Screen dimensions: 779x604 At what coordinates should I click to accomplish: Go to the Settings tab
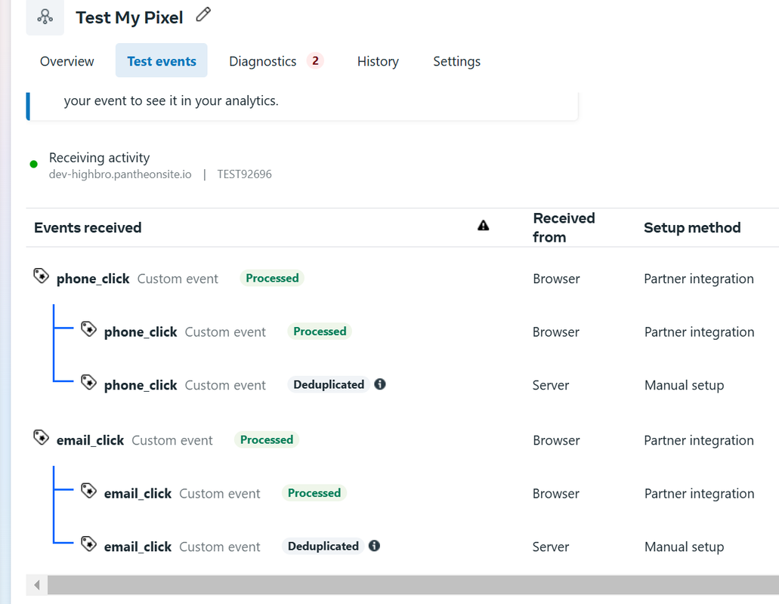456,61
